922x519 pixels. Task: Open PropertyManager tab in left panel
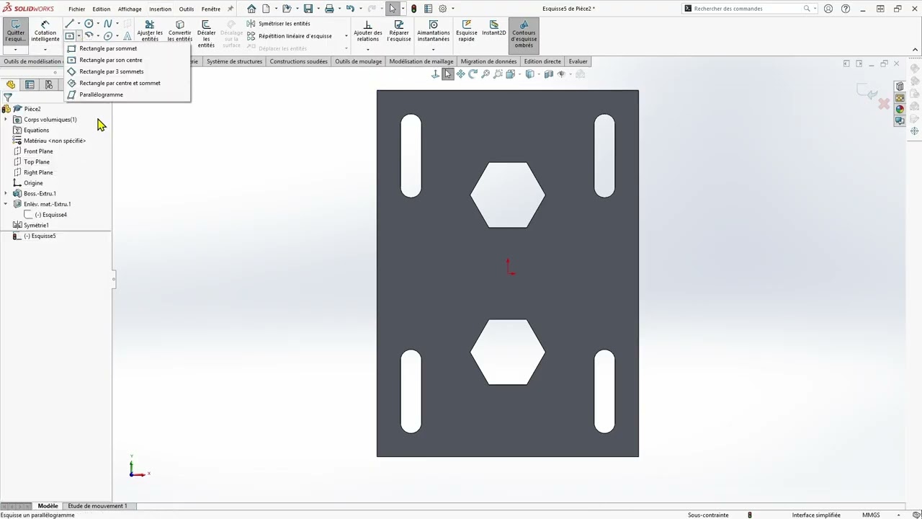[x=30, y=84]
